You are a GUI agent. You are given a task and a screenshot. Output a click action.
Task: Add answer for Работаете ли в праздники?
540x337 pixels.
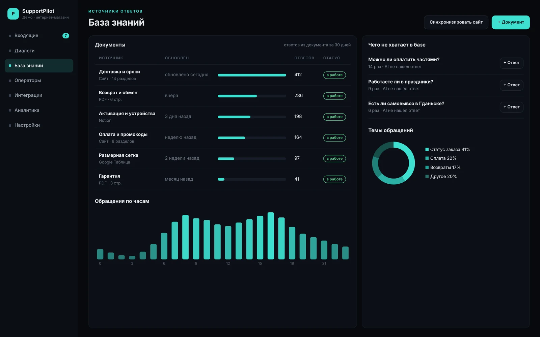pos(511,85)
